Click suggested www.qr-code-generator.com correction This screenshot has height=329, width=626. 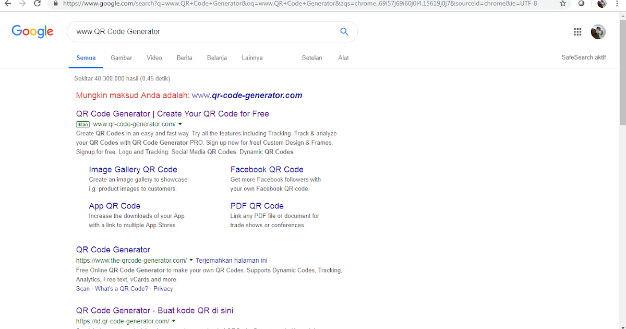(247, 96)
